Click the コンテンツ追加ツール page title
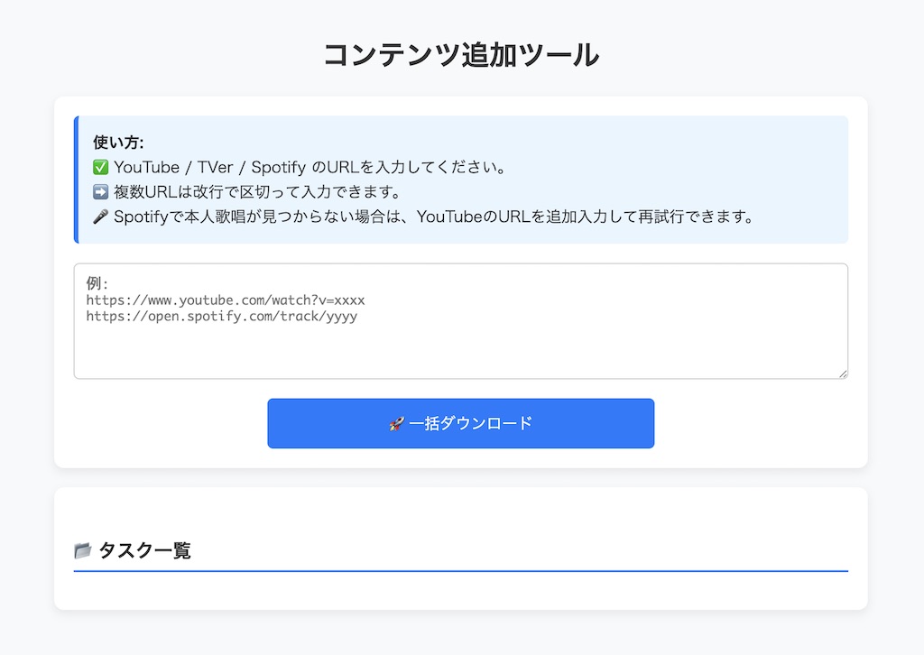The width and height of the screenshot is (924, 655). [x=461, y=55]
